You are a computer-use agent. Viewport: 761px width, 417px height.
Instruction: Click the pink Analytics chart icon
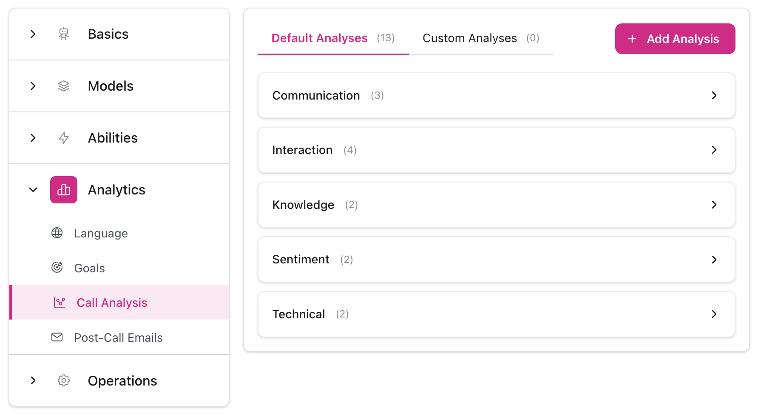coord(63,190)
